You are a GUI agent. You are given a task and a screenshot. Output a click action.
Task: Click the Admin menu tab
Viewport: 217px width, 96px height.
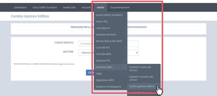click(100, 7)
